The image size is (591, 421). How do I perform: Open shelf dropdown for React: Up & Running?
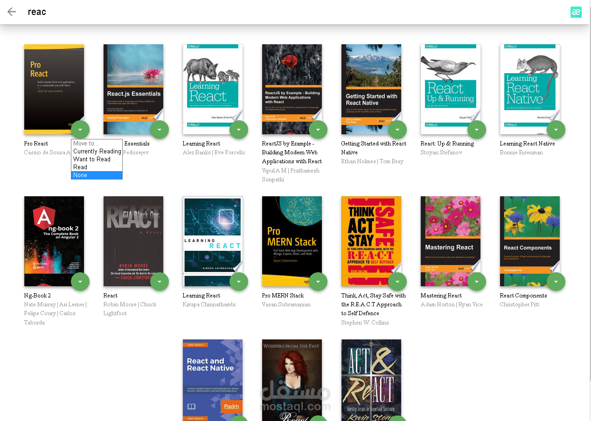point(477,130)
